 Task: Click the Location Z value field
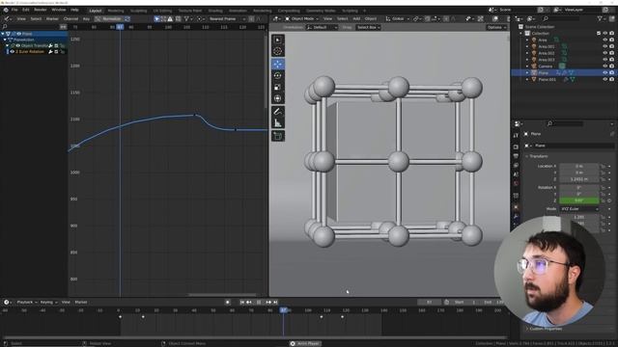point(579,179)
